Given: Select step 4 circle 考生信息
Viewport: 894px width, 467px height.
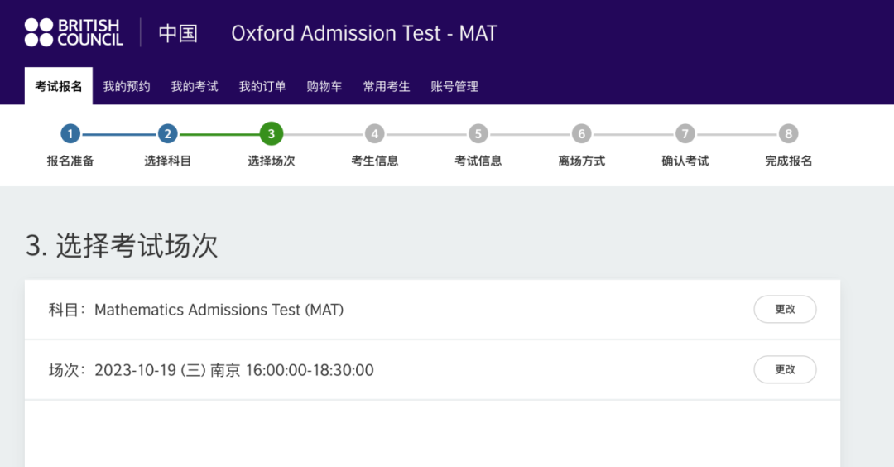Looking at the screenshot, I should click(375, 134).
